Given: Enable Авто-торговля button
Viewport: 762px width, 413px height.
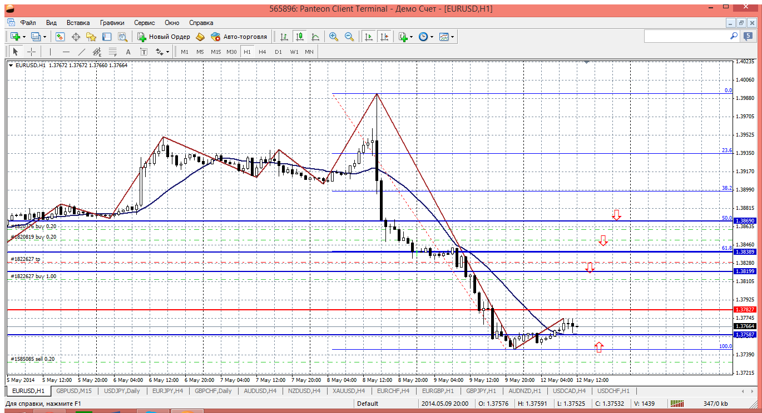Looking at the screenshot, I should pyautogui.click(x=239, y=37).
